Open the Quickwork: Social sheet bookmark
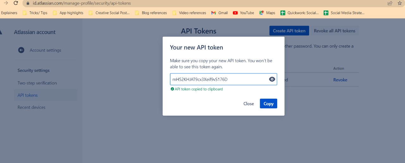The height and width of the screenshot is (163, 405). pyautogui.click(x=299, y=13)
